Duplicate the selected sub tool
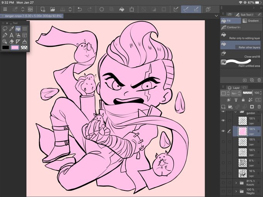This screenshot has width=263, height=197. pos(252,80)
